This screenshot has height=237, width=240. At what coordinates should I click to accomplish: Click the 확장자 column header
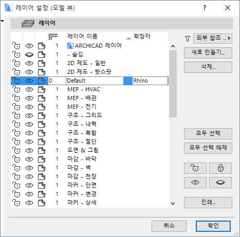tap(150, 36)
